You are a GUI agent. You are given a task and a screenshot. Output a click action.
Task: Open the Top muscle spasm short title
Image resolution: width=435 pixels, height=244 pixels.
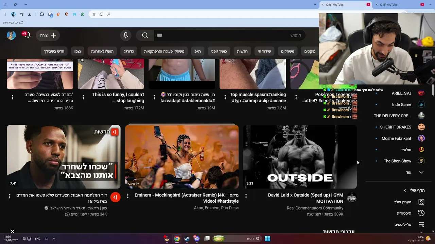(258, 98)
